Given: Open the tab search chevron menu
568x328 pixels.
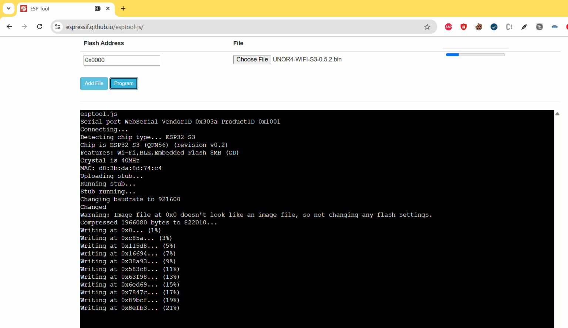Looking at the screenshot, I should 8,8.
